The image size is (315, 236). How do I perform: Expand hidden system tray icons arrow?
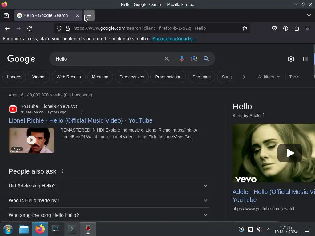tap(268, 229)
